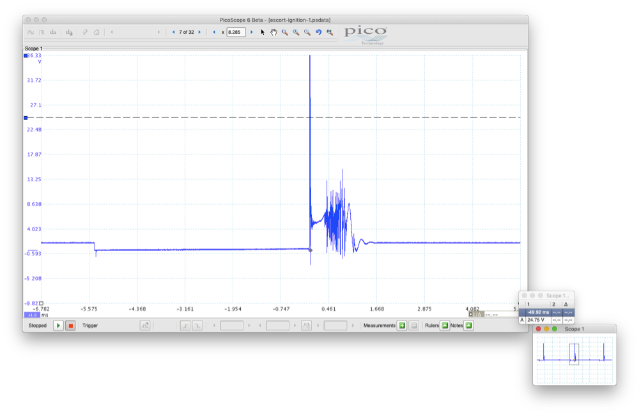The image size is (639, 415).
Task: Click the Scope 1 view tab
Action: click(34, 49)
